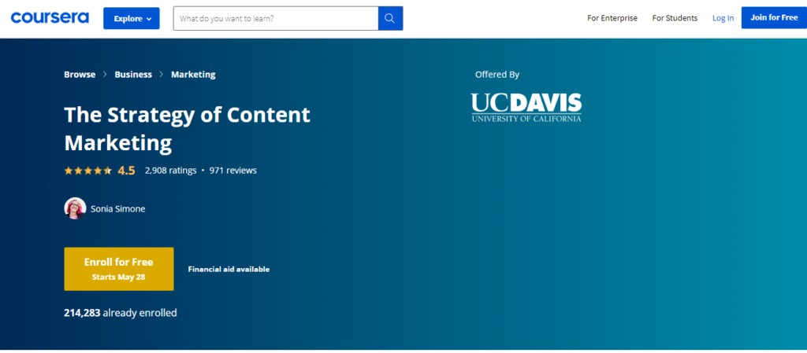Open the For Students link
Screen dimensions: 807x353
(675, 18)
